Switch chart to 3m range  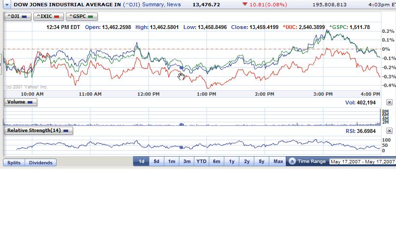pos(187,161)
